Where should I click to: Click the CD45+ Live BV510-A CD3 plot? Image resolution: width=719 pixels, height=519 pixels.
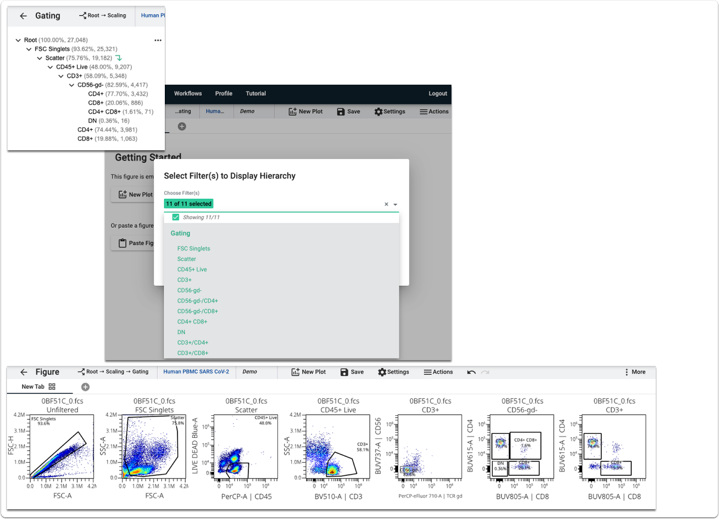click(338, 447)
